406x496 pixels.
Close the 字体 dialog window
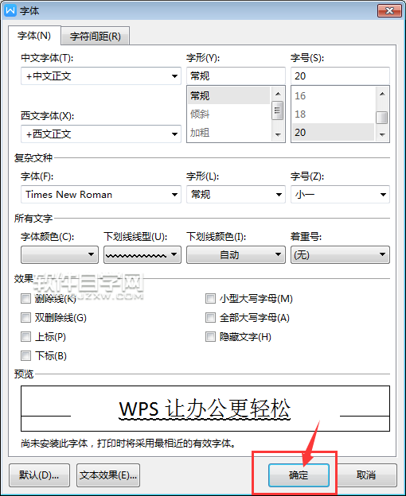pos(389,10)
